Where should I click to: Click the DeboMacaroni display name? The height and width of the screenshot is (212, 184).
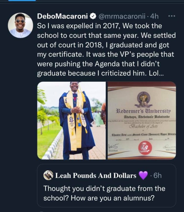tap(62, 16)
